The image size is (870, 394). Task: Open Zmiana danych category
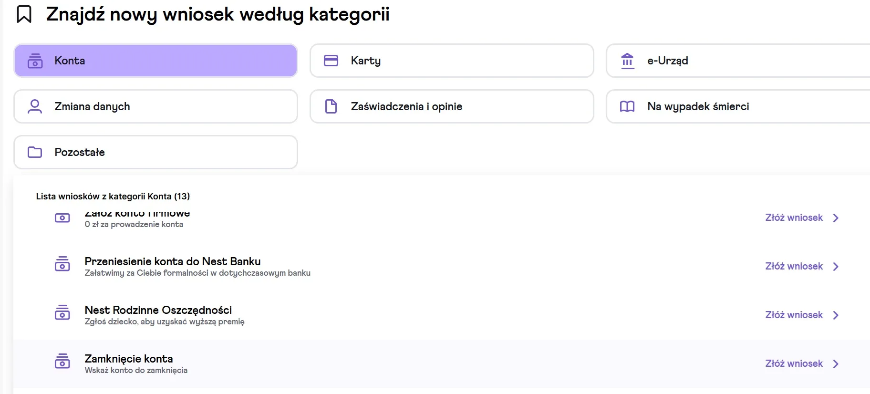pyautogui.click(x=155, y=106)
